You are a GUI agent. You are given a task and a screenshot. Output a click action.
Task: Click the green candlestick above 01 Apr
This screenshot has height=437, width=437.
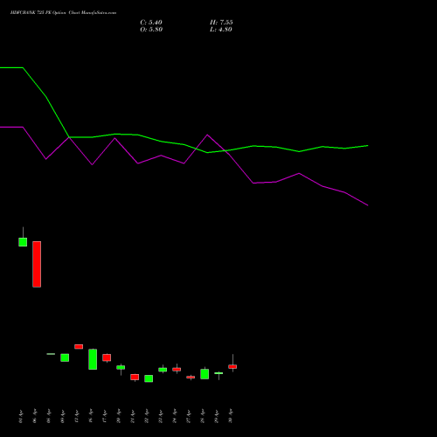[x=23, y=242]
